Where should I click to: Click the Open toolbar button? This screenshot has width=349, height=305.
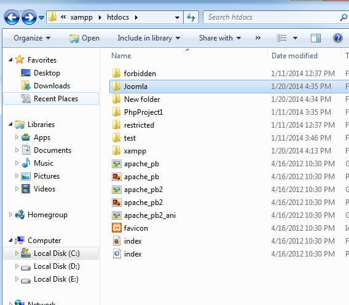(84, 38)
